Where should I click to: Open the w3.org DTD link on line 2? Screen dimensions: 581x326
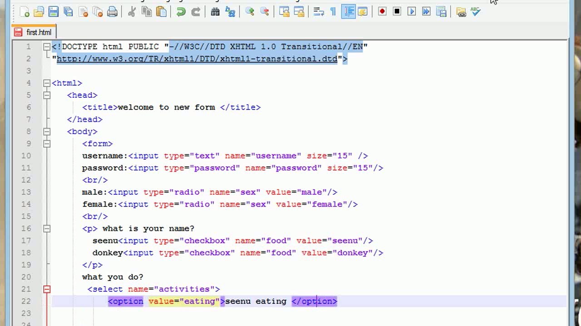point(197,59)
